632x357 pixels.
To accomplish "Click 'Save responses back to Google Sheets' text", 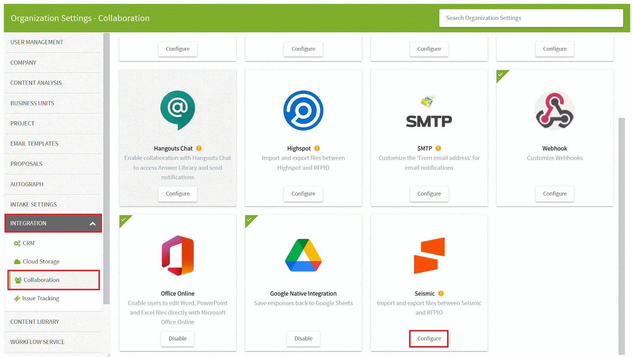I will coord(303,303).
